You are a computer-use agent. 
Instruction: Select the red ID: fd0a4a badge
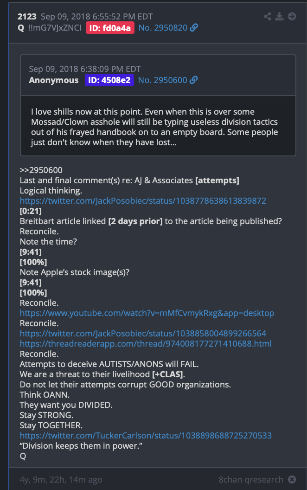(x=110, y=28)
